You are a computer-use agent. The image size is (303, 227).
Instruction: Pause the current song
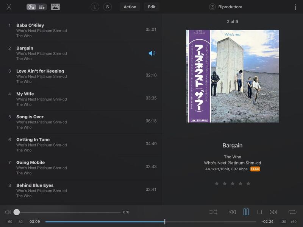pos(246,212)
